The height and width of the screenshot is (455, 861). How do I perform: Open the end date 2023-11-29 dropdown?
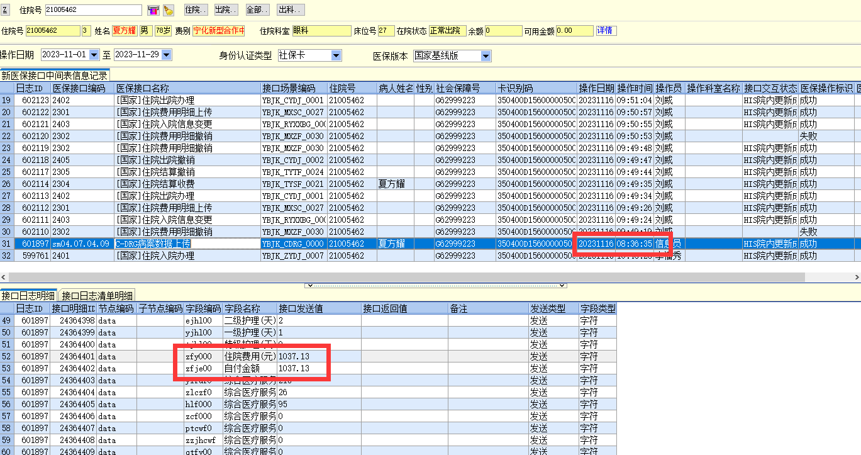167,55
